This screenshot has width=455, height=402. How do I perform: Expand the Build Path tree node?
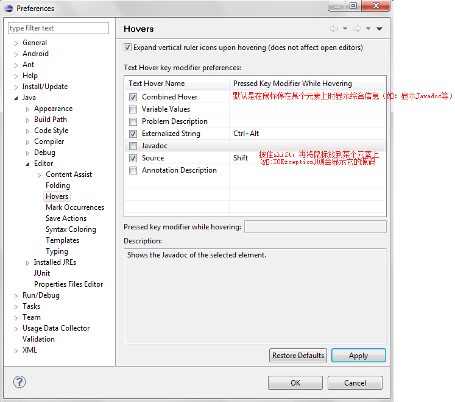[x=27, y=120]
